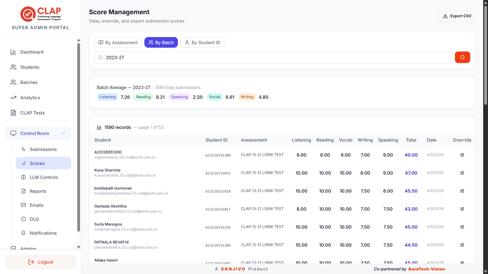Click total score 43.00
The image size is (488, 274).
pyautogui.click(x=411, y=209)
